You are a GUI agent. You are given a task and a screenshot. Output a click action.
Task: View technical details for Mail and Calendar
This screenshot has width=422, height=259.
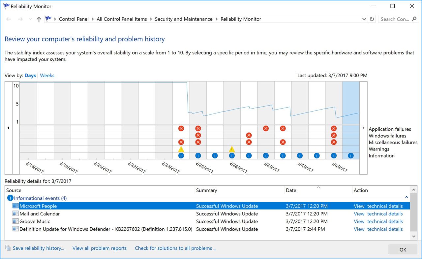pos(378,214)
